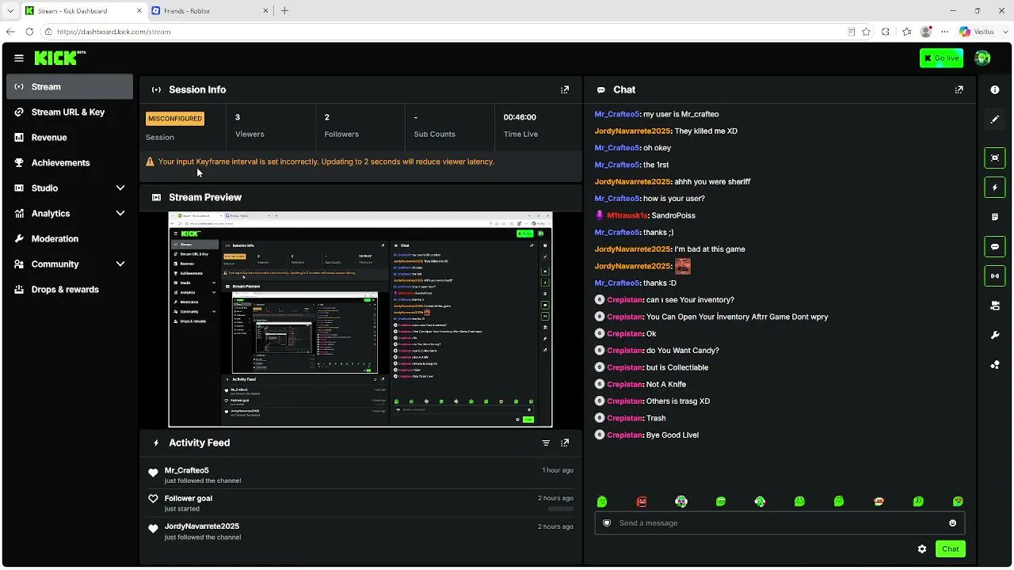The width and height of the screenshot is (1014, 570).
Task: Open the user profile avatar menu
Action: pos(982,58)
